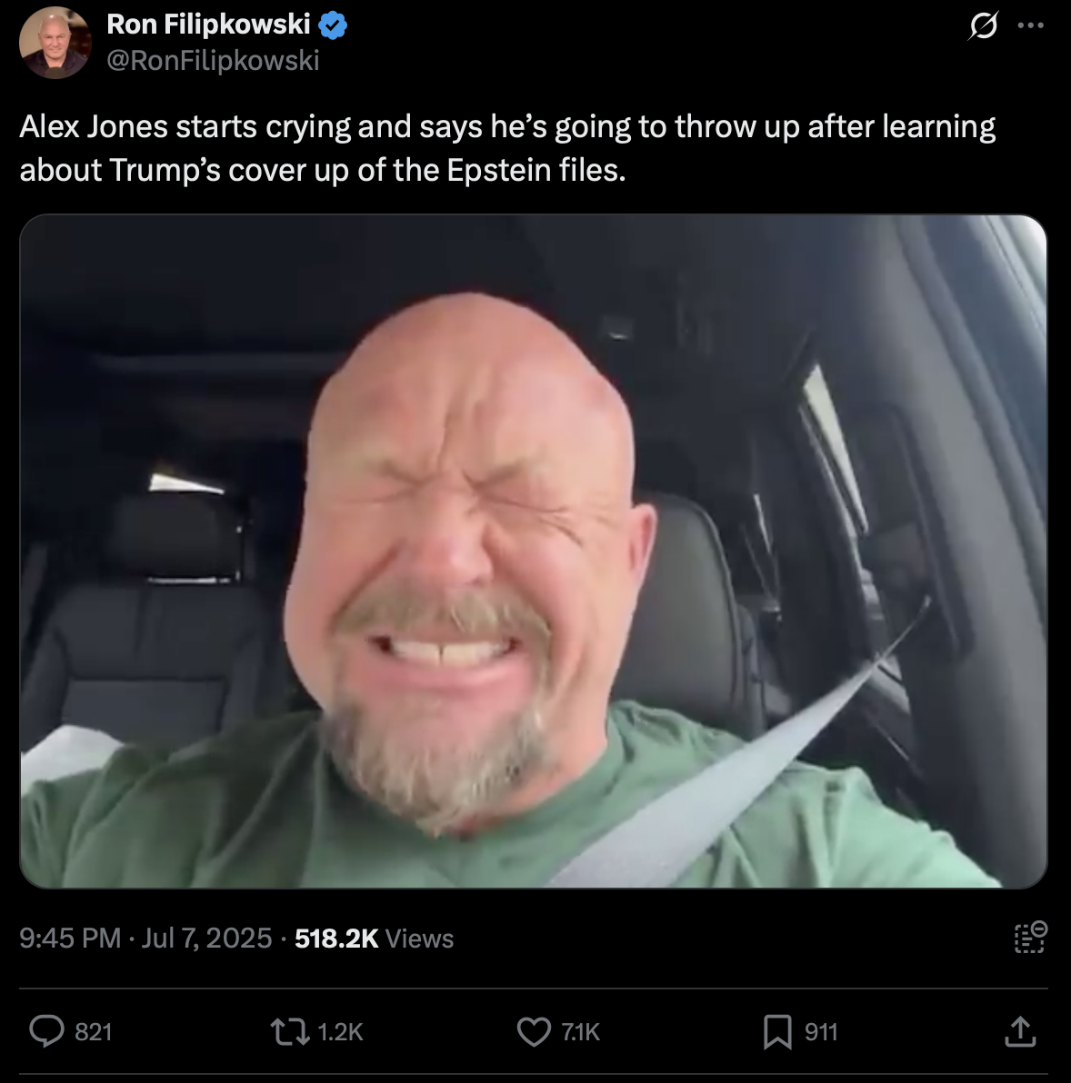Open the @RonFilipkowski handle link
The height and width of the screenshot is (1083, 1071).
coord(213,61)
